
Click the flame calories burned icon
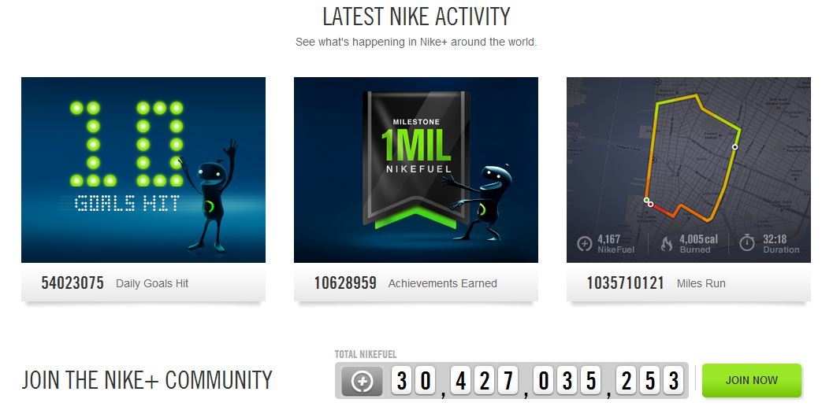(x=666, y=244)
